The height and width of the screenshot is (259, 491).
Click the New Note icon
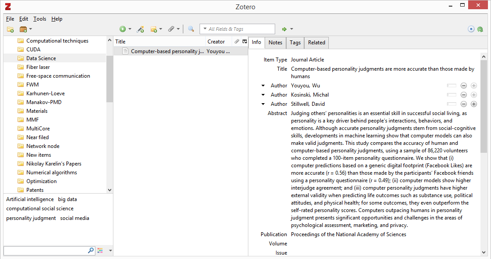[x=153, y=29]
